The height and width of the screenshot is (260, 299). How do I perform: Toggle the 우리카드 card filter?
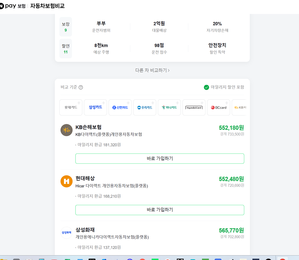(x=145, y=107)
